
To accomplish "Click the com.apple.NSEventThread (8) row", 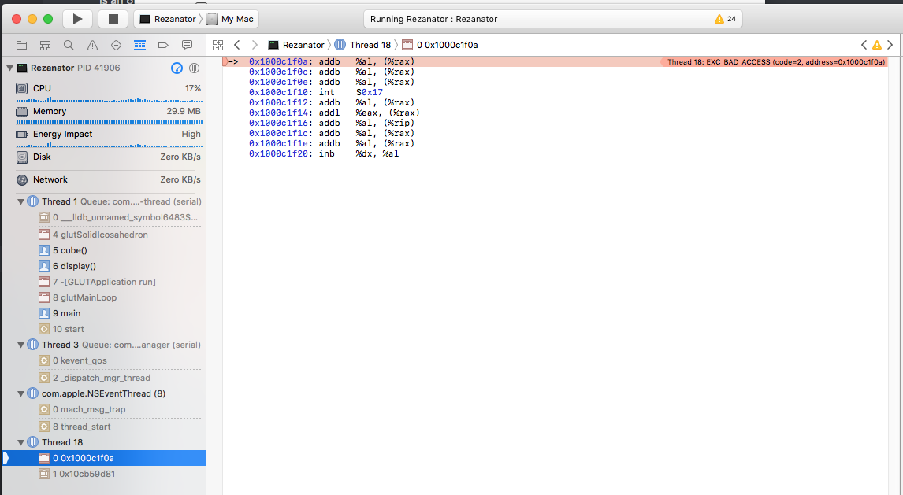I will click(x=103, y=393).
